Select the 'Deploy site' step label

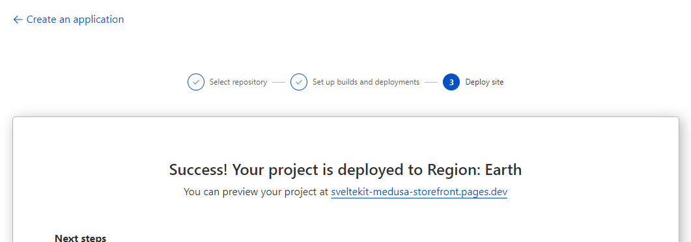pyautogui.click(x=485, y=82)
